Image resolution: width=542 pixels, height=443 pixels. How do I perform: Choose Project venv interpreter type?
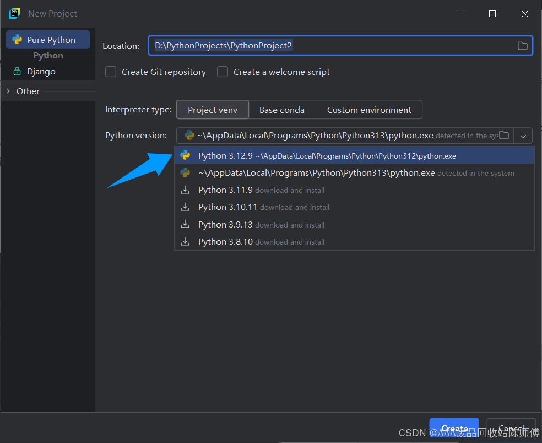[x=213, y=110]
